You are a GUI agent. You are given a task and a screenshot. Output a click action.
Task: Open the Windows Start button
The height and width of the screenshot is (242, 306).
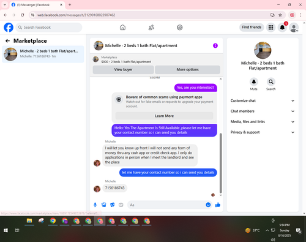(6, 230)
